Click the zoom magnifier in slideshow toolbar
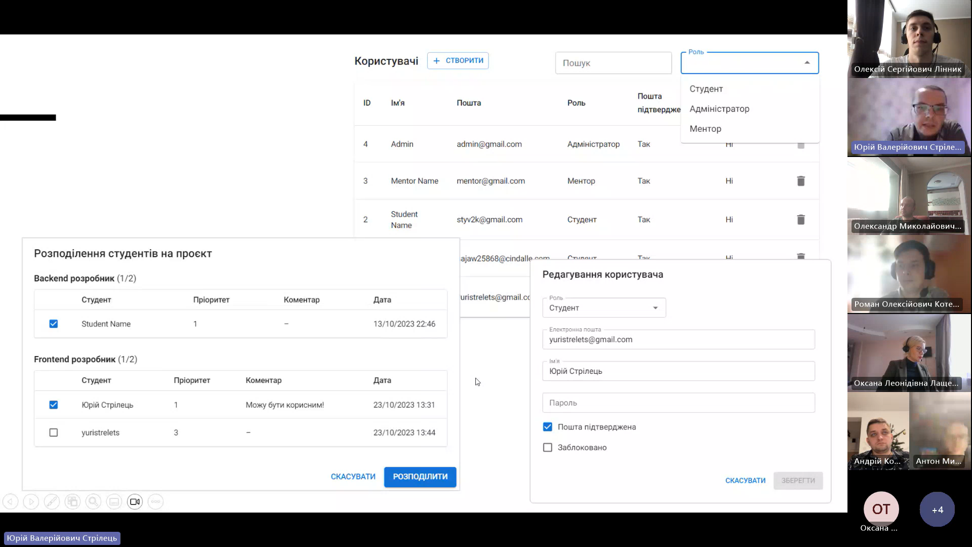 tap(93, 502)
